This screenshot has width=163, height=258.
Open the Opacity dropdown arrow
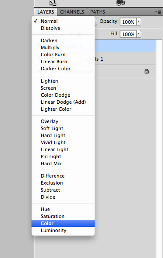click(138, 22)
